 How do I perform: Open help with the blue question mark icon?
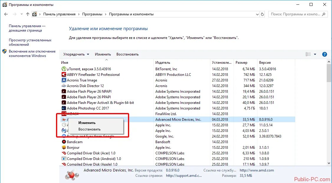pos(324,54)
